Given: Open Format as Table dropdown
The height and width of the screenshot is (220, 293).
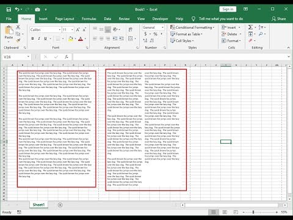Looking at the screenshot, I should [186, 34].
